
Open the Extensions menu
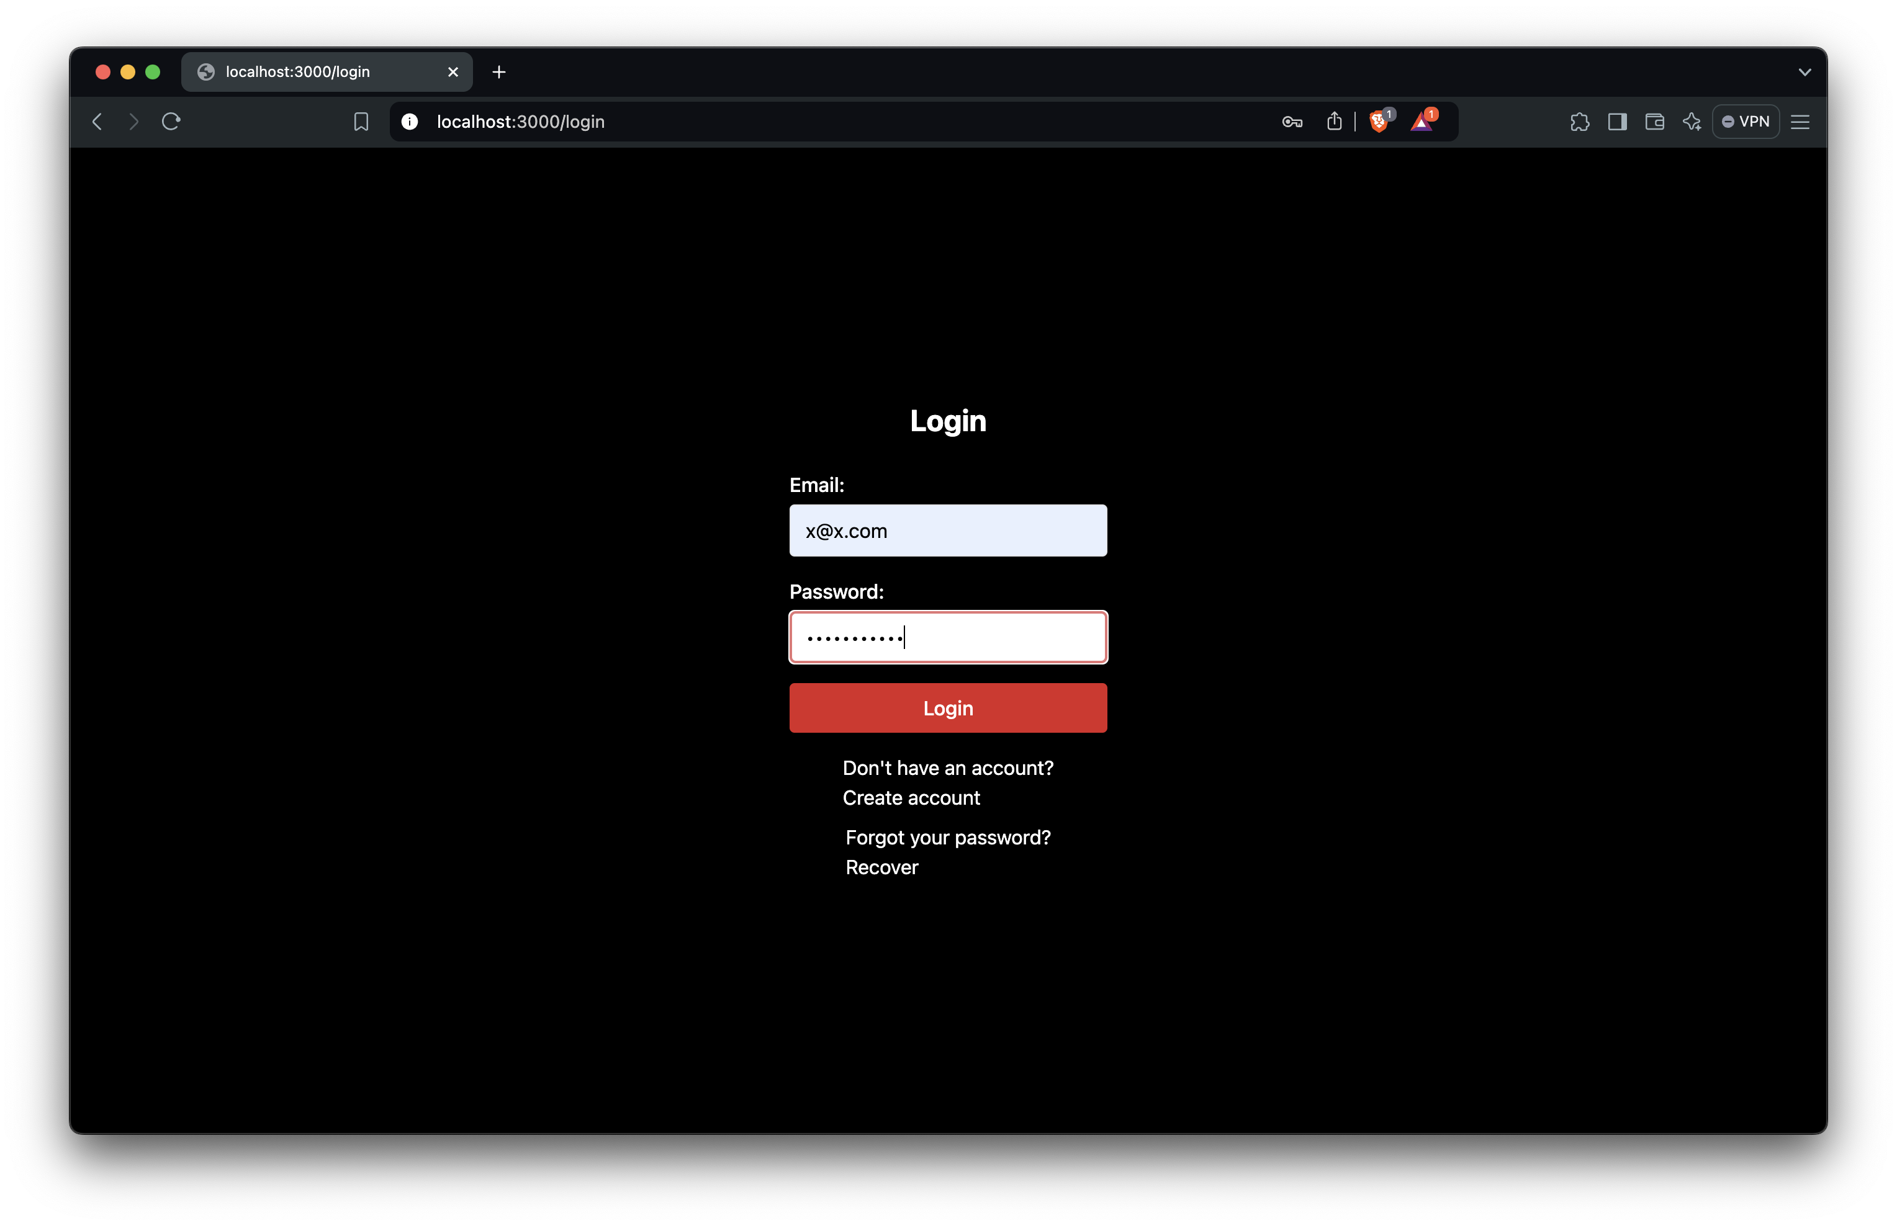click(1580, 121)
